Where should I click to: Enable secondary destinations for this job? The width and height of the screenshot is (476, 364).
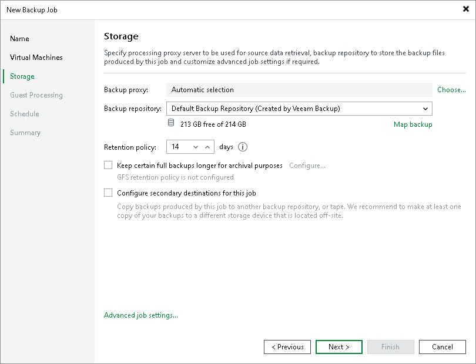point(108,193)
